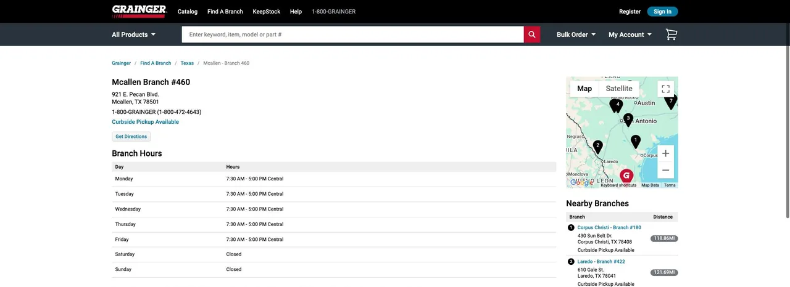Click map marker number 3
This screenshot has width=790, height=287.
pos(628,119)
